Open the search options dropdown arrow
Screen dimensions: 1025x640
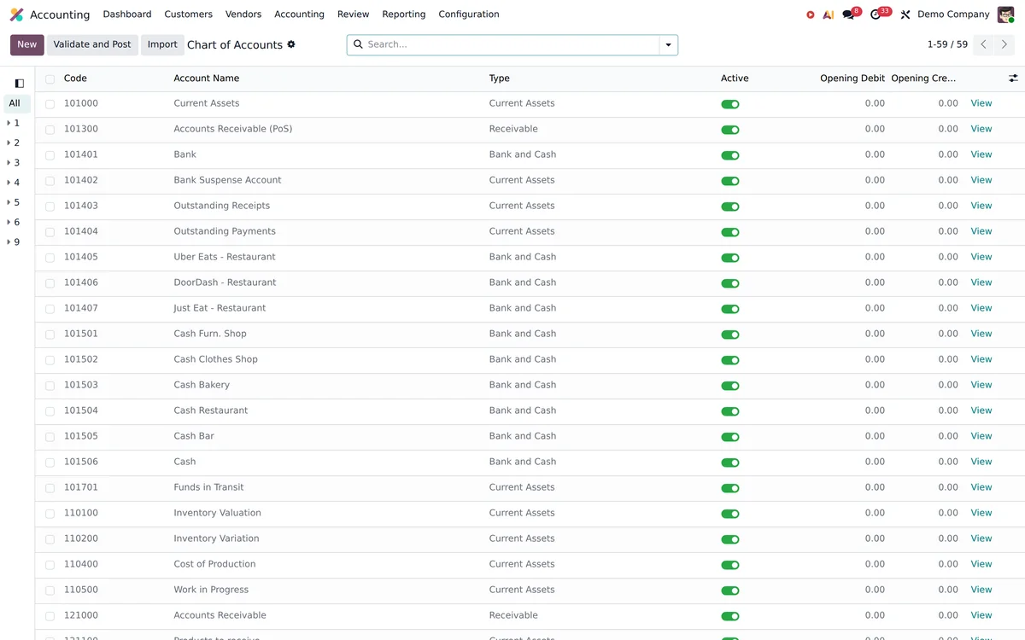[668, 44]
